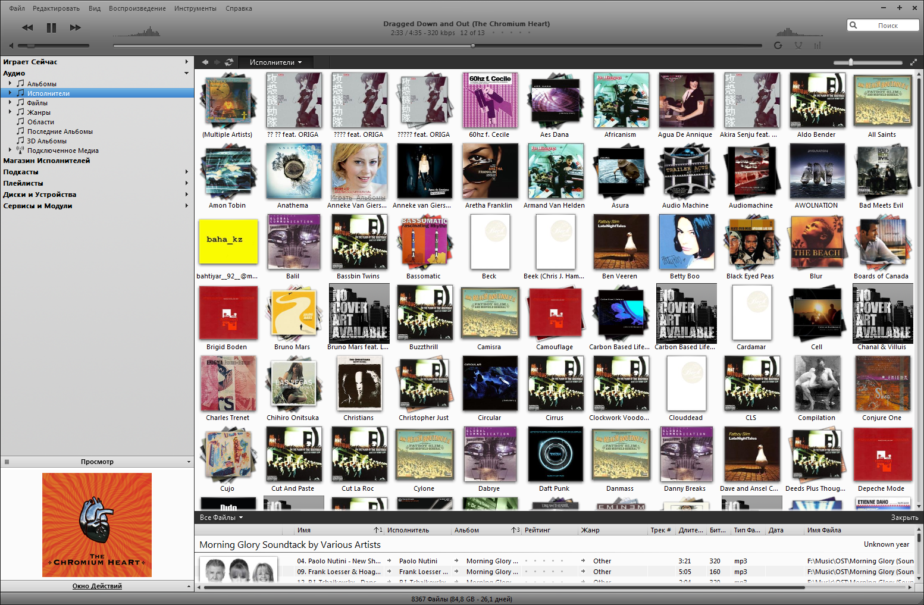
Task: Open the Окно Действий link
Action: (x=97, y=586)
